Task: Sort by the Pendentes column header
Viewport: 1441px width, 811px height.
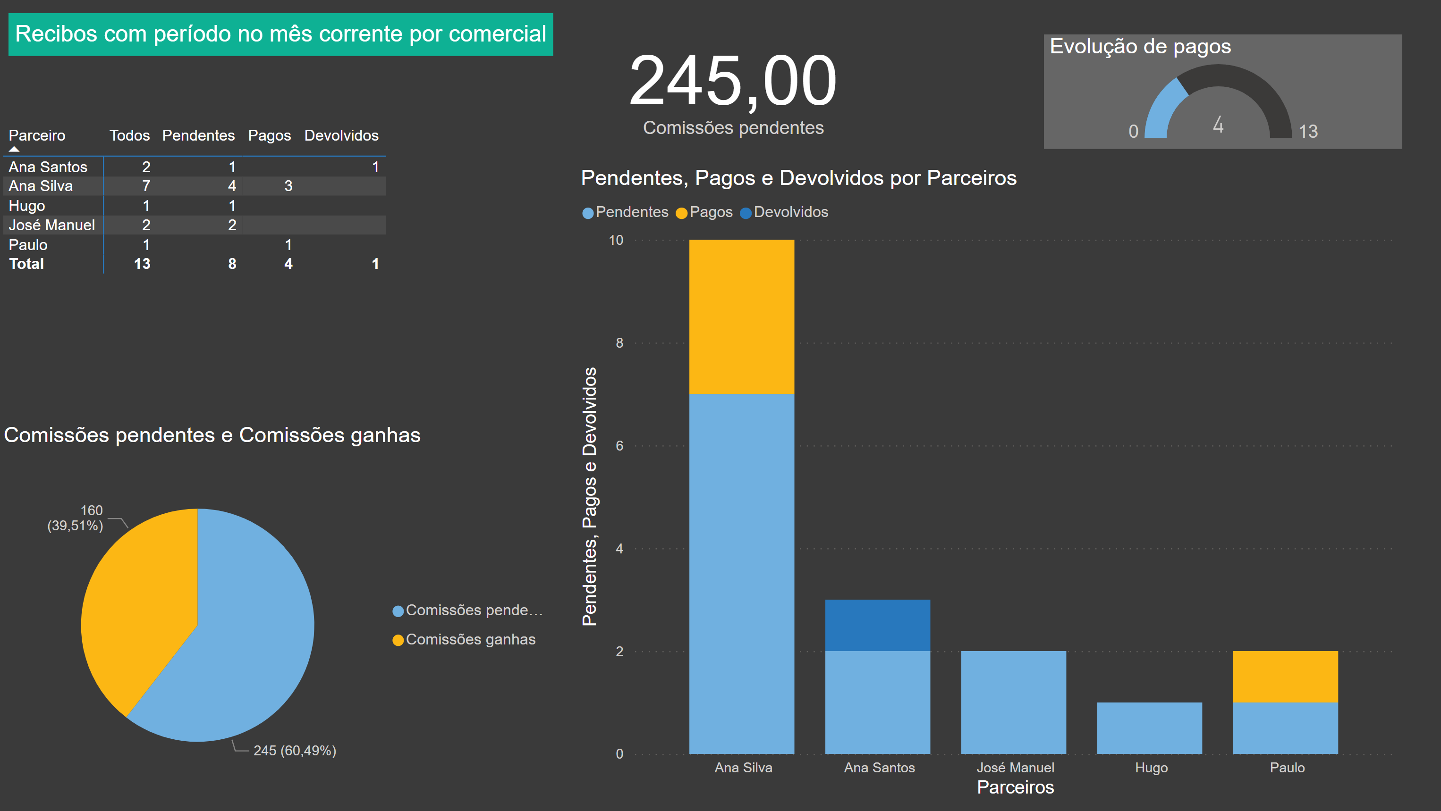Action: 198,135
